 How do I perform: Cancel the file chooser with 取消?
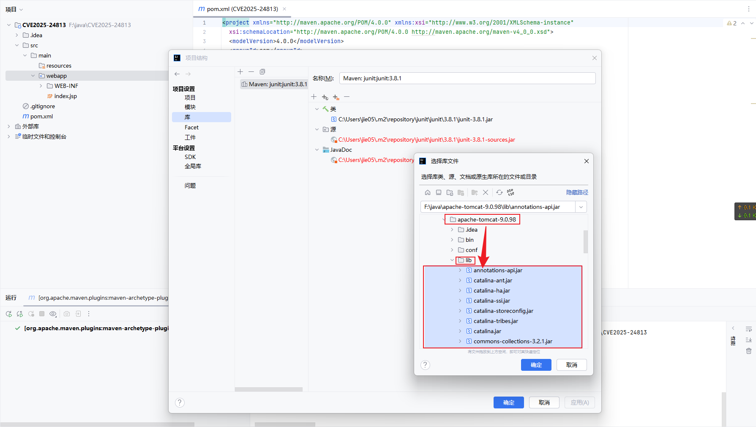[572, 365]
